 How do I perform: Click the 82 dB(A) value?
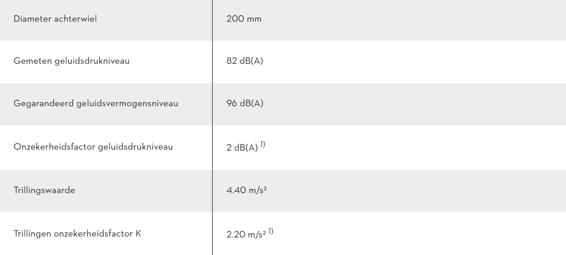tap(245, 61)
